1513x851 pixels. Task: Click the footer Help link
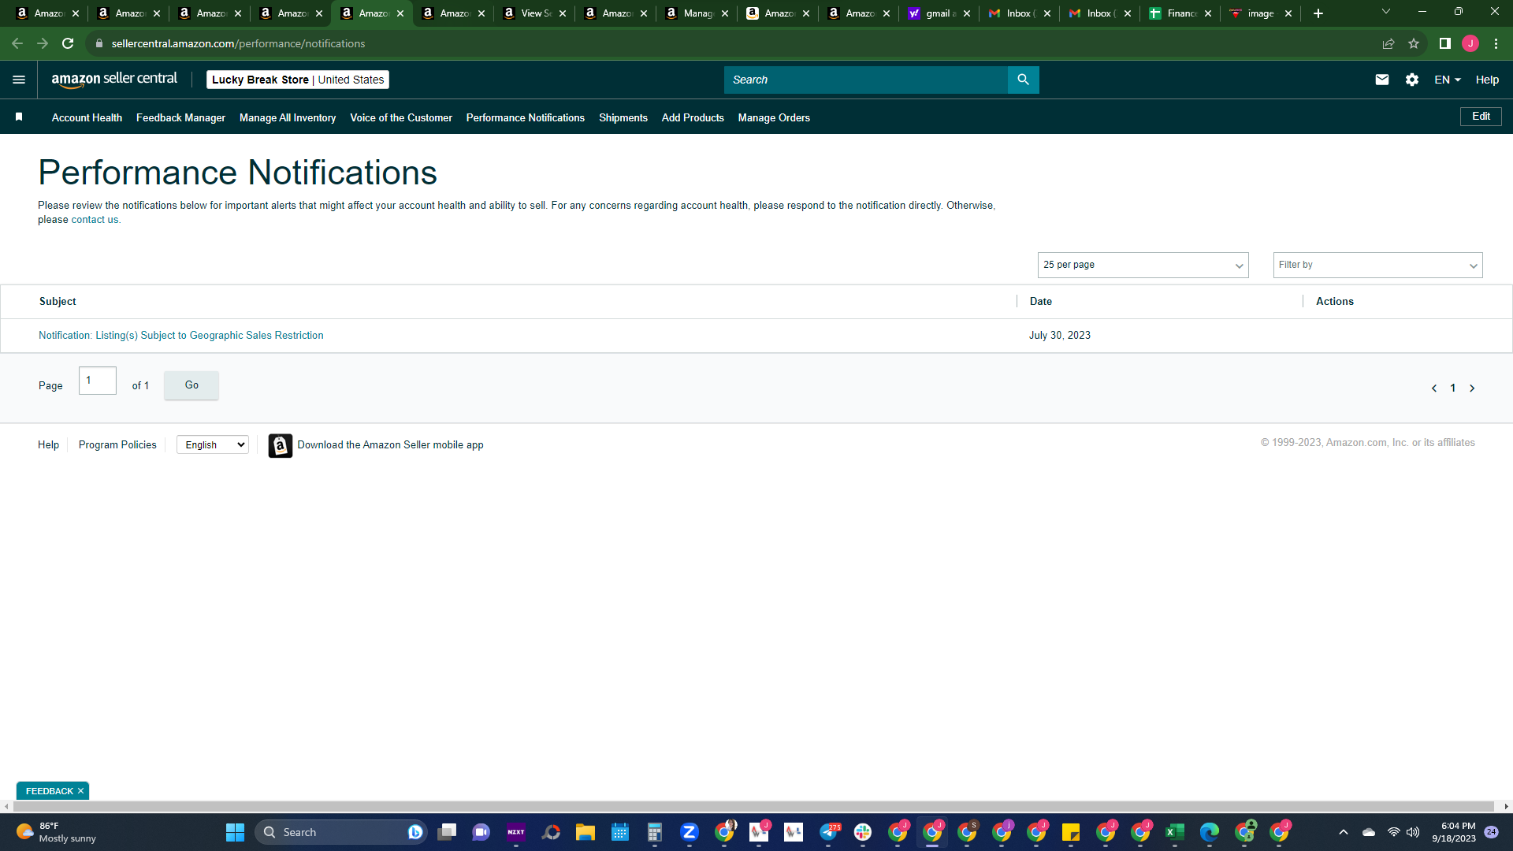48,445
